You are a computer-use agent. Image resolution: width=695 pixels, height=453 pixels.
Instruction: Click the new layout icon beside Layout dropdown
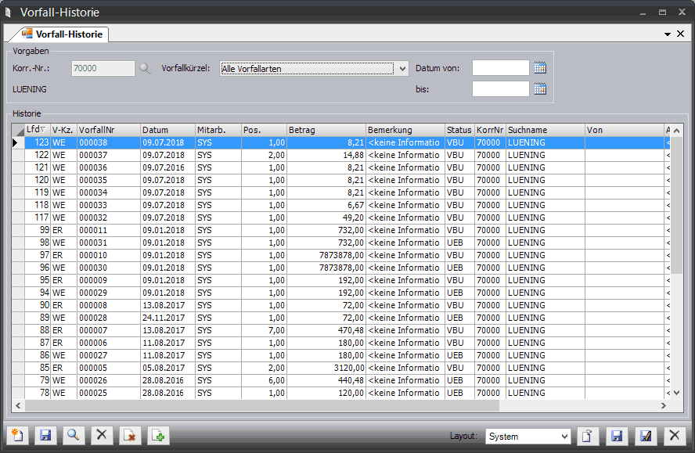(588, 436)
